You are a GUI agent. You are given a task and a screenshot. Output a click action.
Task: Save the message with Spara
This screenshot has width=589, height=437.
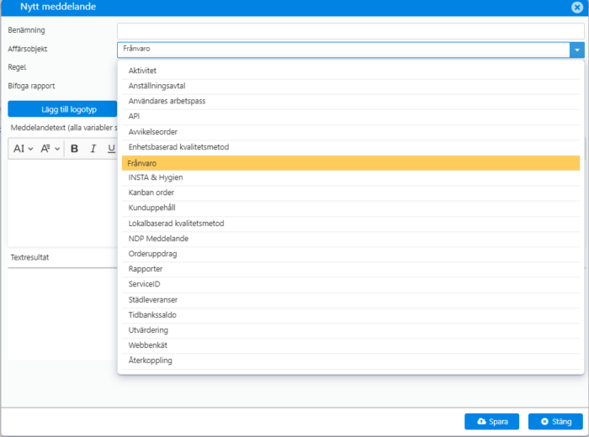(x=491, y=422)
